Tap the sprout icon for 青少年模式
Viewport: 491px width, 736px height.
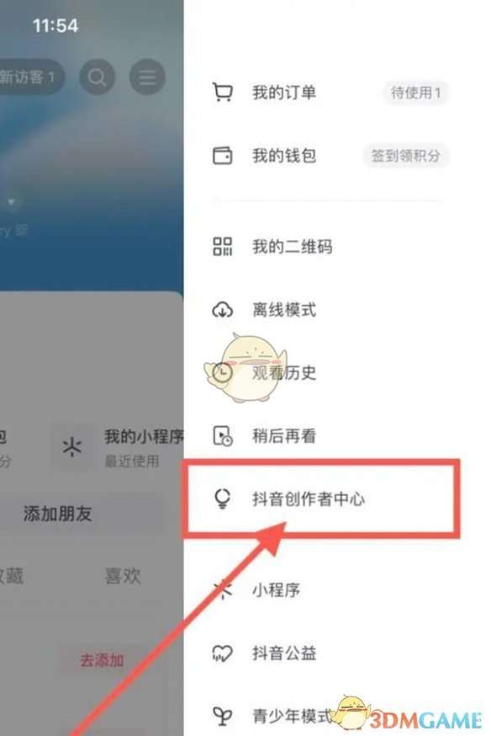223,716
